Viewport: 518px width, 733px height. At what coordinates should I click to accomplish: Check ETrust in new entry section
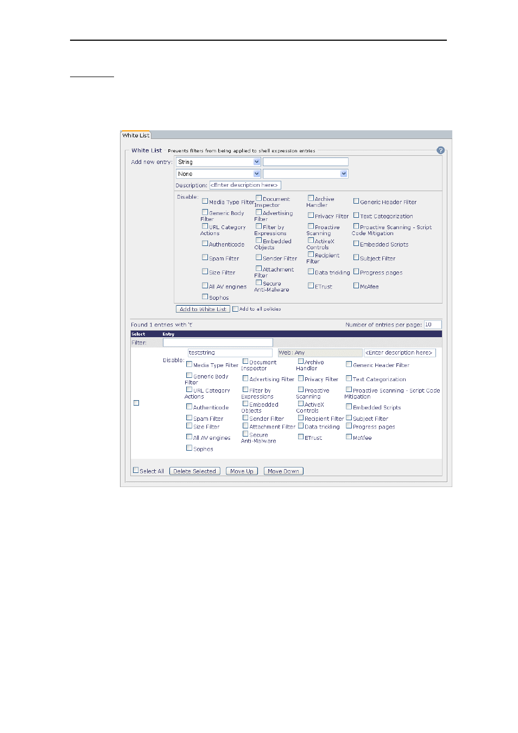311,286
